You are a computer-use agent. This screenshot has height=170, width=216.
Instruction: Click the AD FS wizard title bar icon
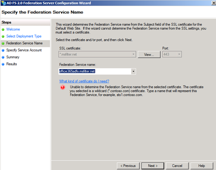pos(3,3)
